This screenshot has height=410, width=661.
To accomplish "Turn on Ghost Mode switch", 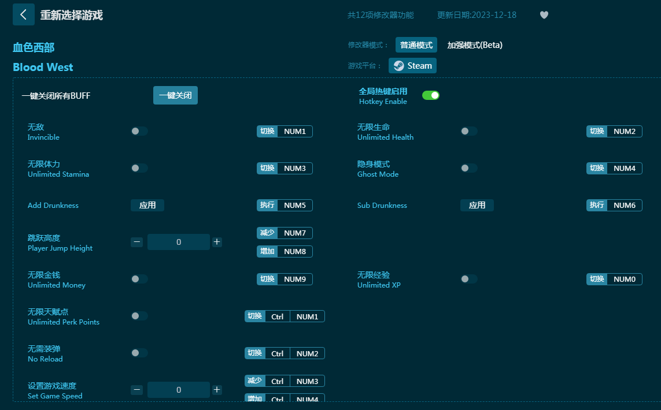I will [468, 168].
